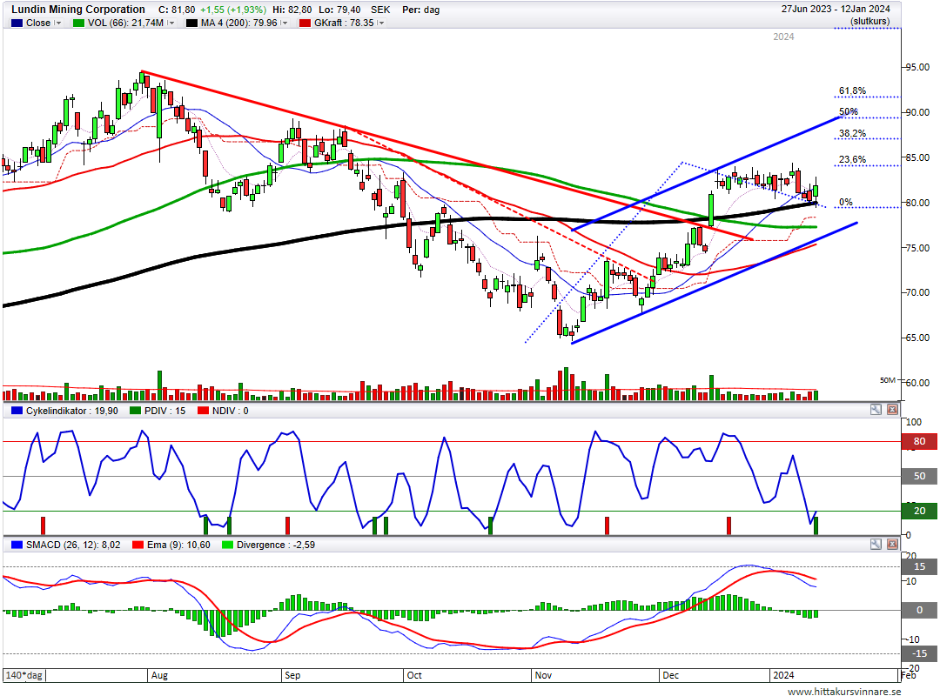Click the gray 0 MACD zero-line marker
The image size is (940, 696).
click(920, 610)
